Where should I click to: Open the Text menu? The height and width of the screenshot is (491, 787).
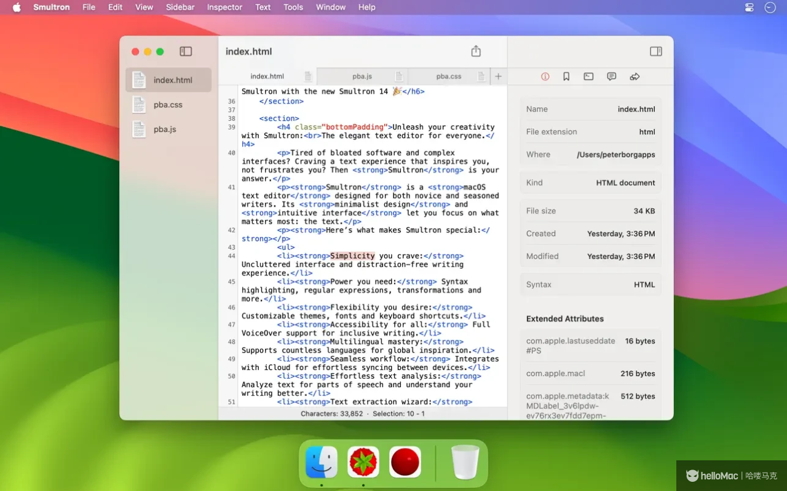click(x=263, y=7)
